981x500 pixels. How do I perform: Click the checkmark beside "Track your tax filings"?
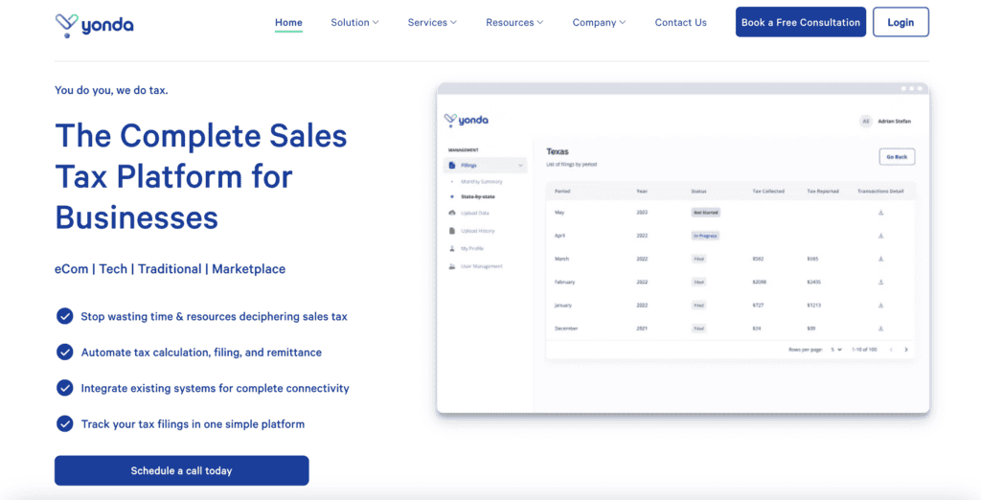[65, 423]
